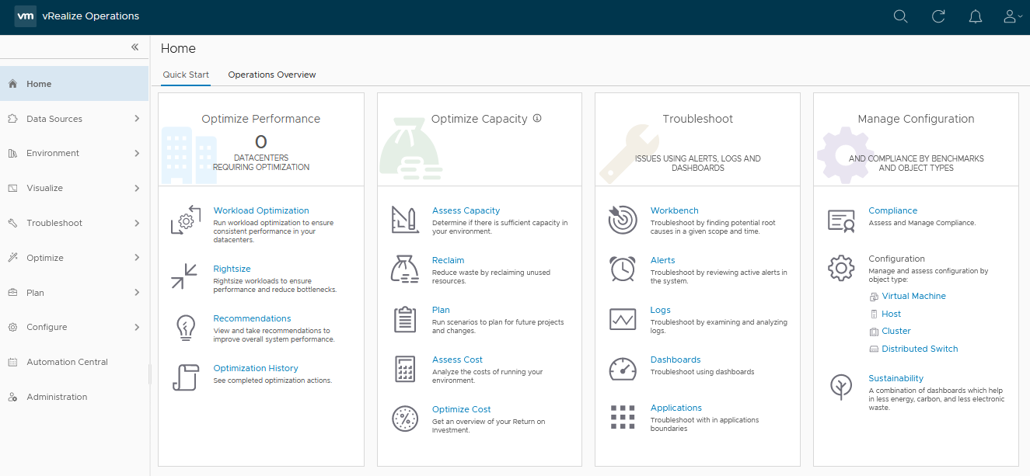Click the Dashboards gauge icon
The image size is (1030, 476).
tap(622, 368)
